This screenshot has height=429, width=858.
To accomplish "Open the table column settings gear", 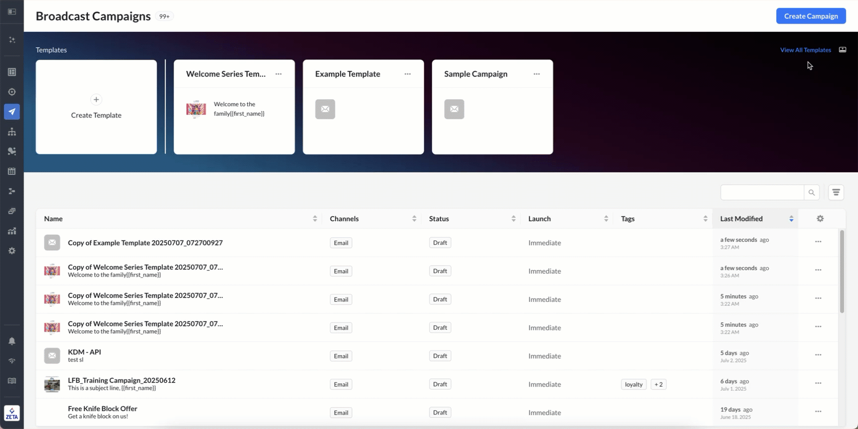I will click(x=820, y=218).
